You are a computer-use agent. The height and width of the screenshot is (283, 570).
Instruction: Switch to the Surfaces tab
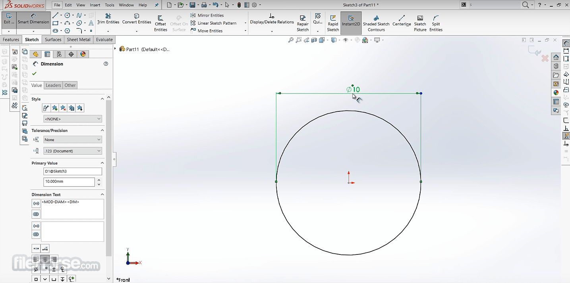coord(53,40)
